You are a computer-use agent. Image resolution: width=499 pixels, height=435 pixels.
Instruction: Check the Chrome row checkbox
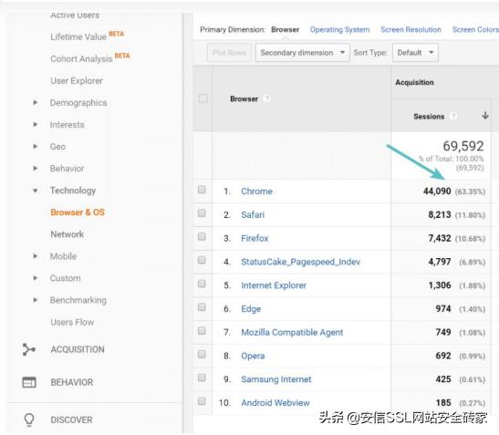click(x=202, y=190)
